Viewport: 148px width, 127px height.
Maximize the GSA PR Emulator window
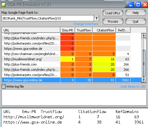138,5
